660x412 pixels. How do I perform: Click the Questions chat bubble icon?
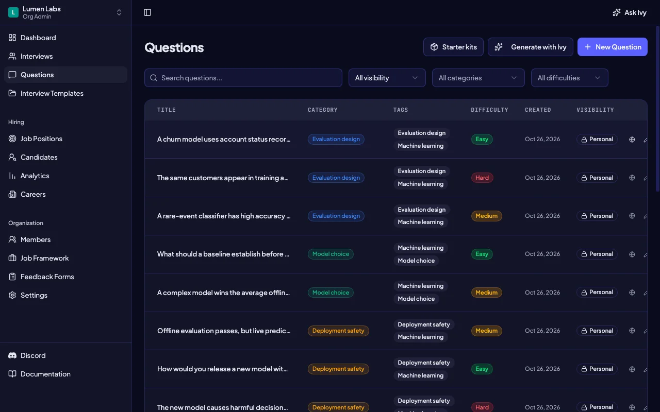point(12,75)
